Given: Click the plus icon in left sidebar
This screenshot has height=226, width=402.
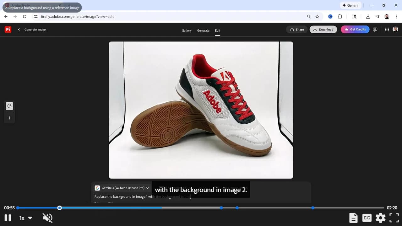Looking at the screenshot, I should coord(9,118).
